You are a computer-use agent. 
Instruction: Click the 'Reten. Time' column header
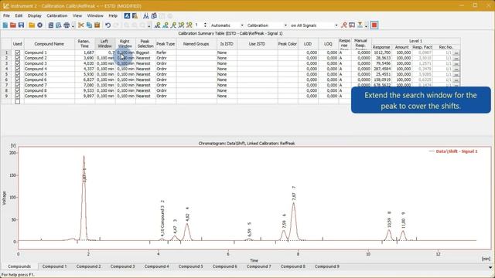tap(84, 44)
